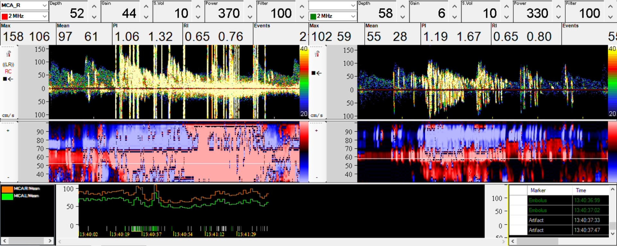Increase left channel S.Vol value
Viewport: 617px width, 246px height.
198,6
